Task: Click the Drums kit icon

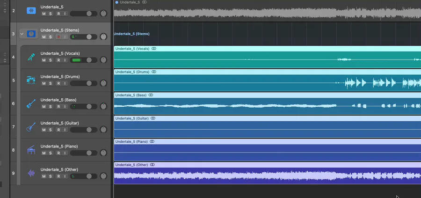Action: tap(31, 80)
